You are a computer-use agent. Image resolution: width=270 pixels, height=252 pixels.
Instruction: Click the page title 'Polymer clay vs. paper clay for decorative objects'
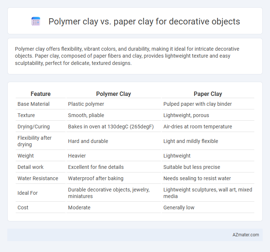pos(144,22)
